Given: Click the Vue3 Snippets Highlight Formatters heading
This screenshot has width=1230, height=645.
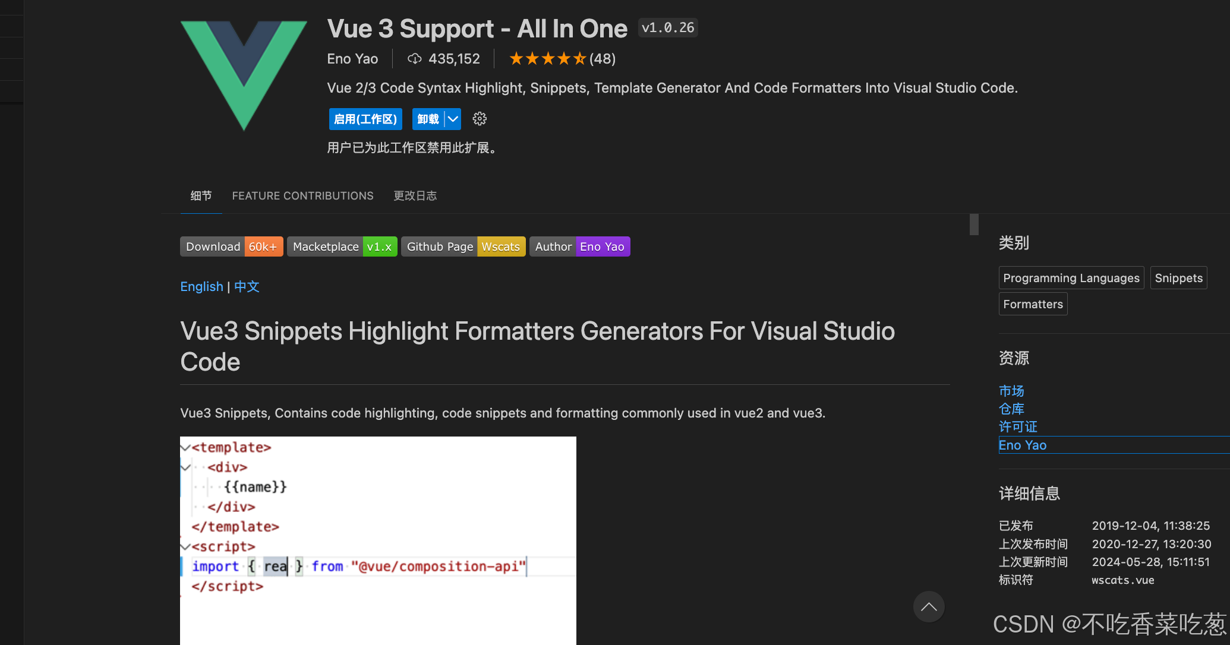Looking at the screenshot, I should (537, 346).
